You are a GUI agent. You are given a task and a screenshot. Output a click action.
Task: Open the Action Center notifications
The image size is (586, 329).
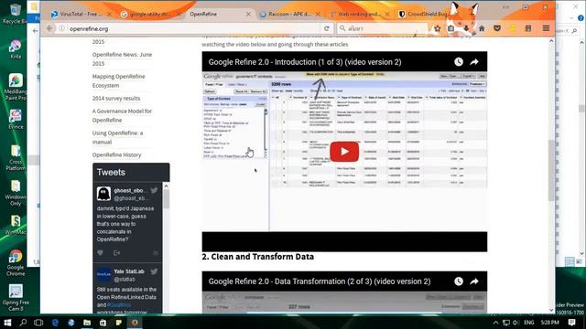tap(571, 323)
